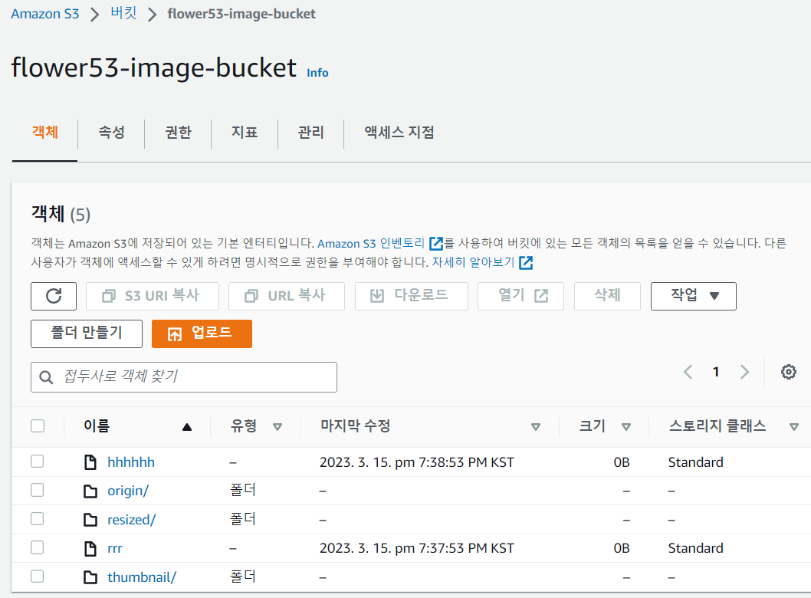Screen dimensions: 811x598
Task: Select all objects header checkbox
Action: click(x=38, y=426)
